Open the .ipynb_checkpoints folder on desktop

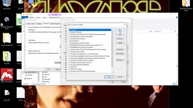pyautogui.click(x=7, y=39)
